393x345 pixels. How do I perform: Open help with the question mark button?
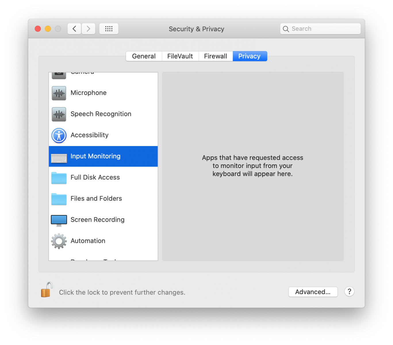tap(349, 292)
